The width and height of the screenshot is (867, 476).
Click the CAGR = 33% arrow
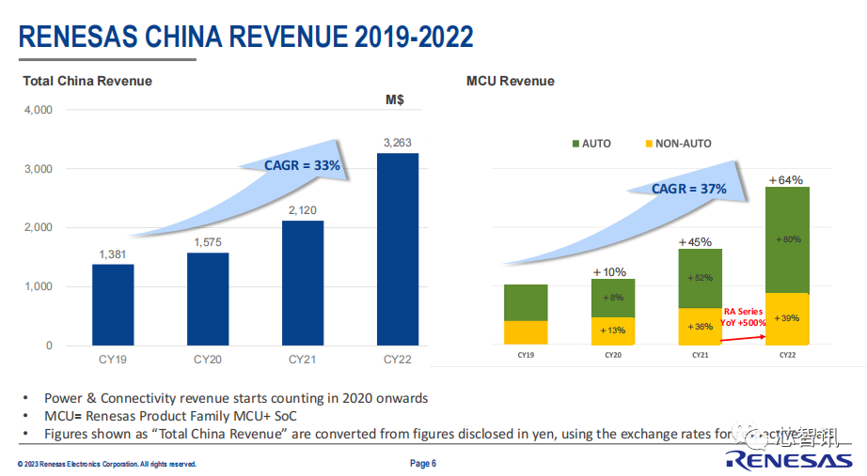(244, 188)
